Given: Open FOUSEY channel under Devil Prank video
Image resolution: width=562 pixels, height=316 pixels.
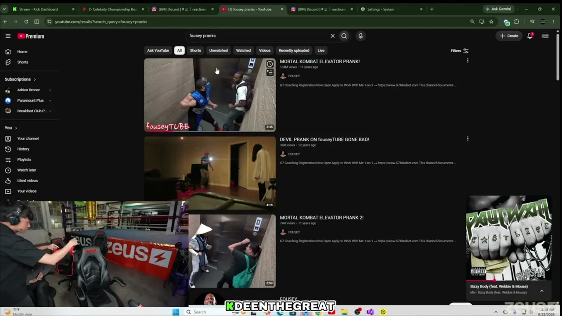Looking at the screenshot, I should [294, 154].
